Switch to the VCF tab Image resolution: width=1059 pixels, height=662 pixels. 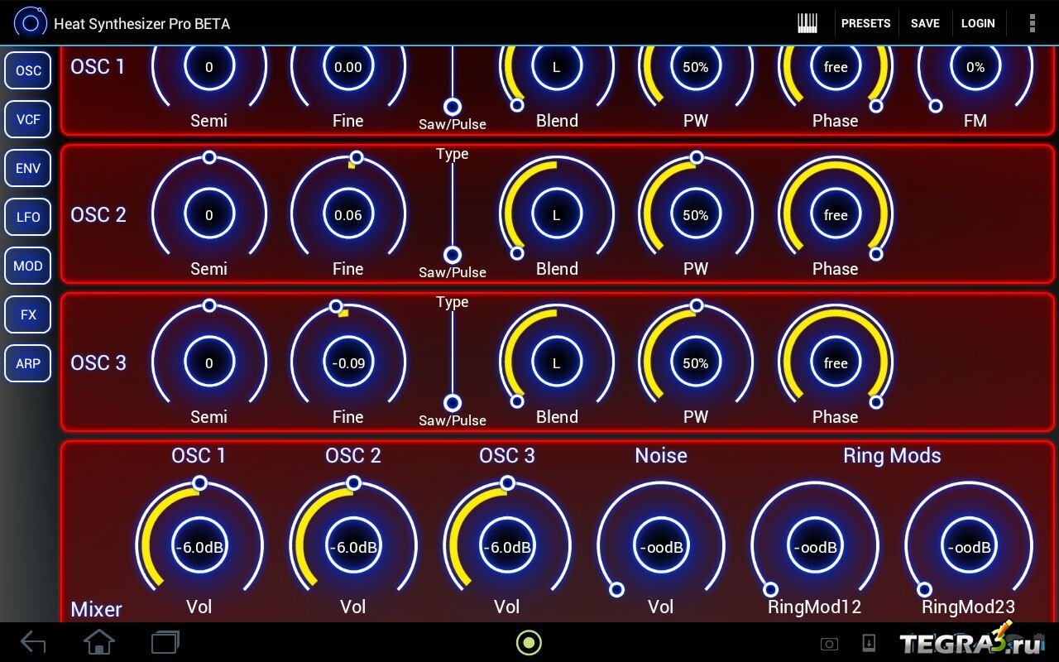28,119
